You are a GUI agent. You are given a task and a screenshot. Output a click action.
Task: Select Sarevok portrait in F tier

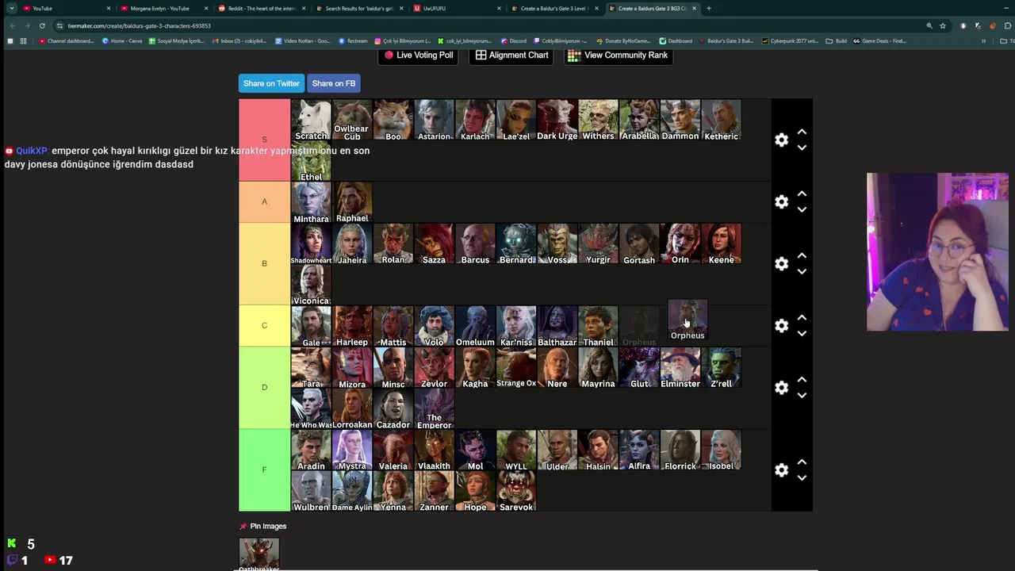[x=516, y=491]
